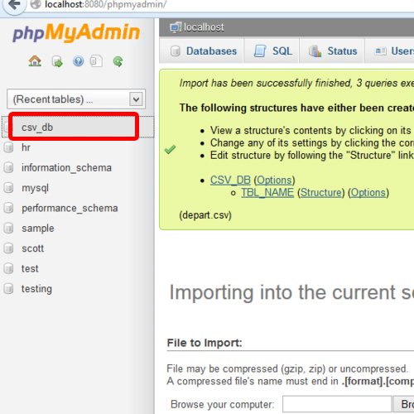Open the Status tab
The height and width of the screenshot is (414, 414).
pyautogui.click(x=332, y=51)
